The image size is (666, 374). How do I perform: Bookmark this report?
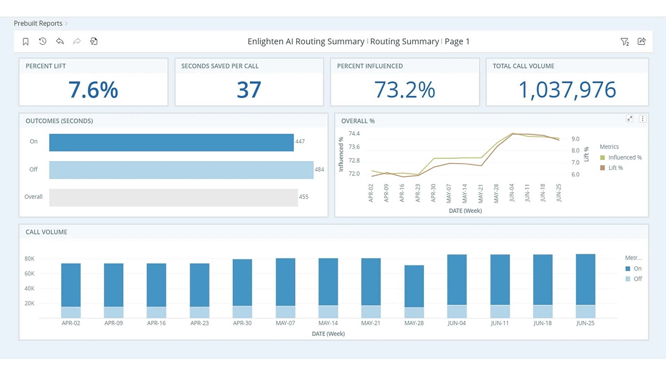(x=26, y=41)
